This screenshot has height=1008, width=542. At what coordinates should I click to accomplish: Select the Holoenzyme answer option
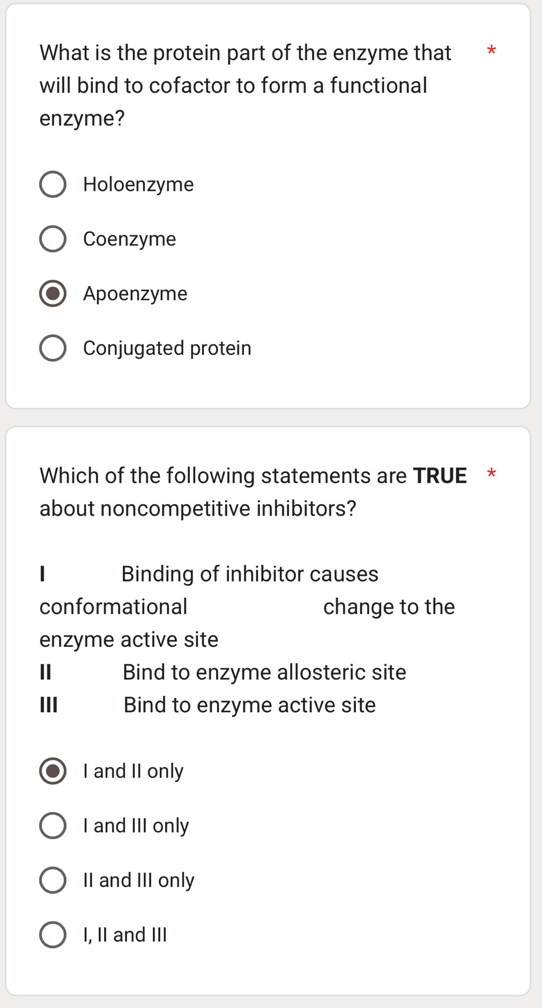pos(53,184)
